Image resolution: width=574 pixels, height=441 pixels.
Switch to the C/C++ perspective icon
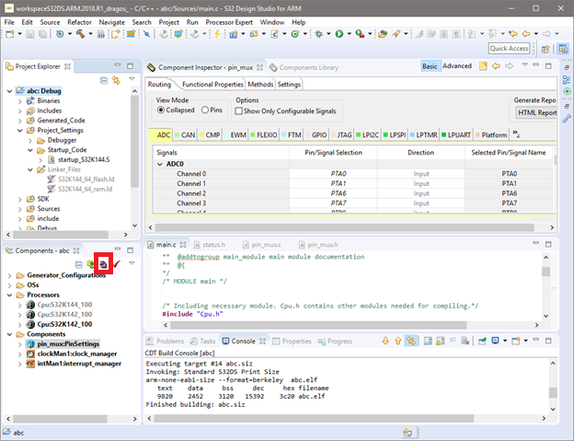(x=563, y=49)
